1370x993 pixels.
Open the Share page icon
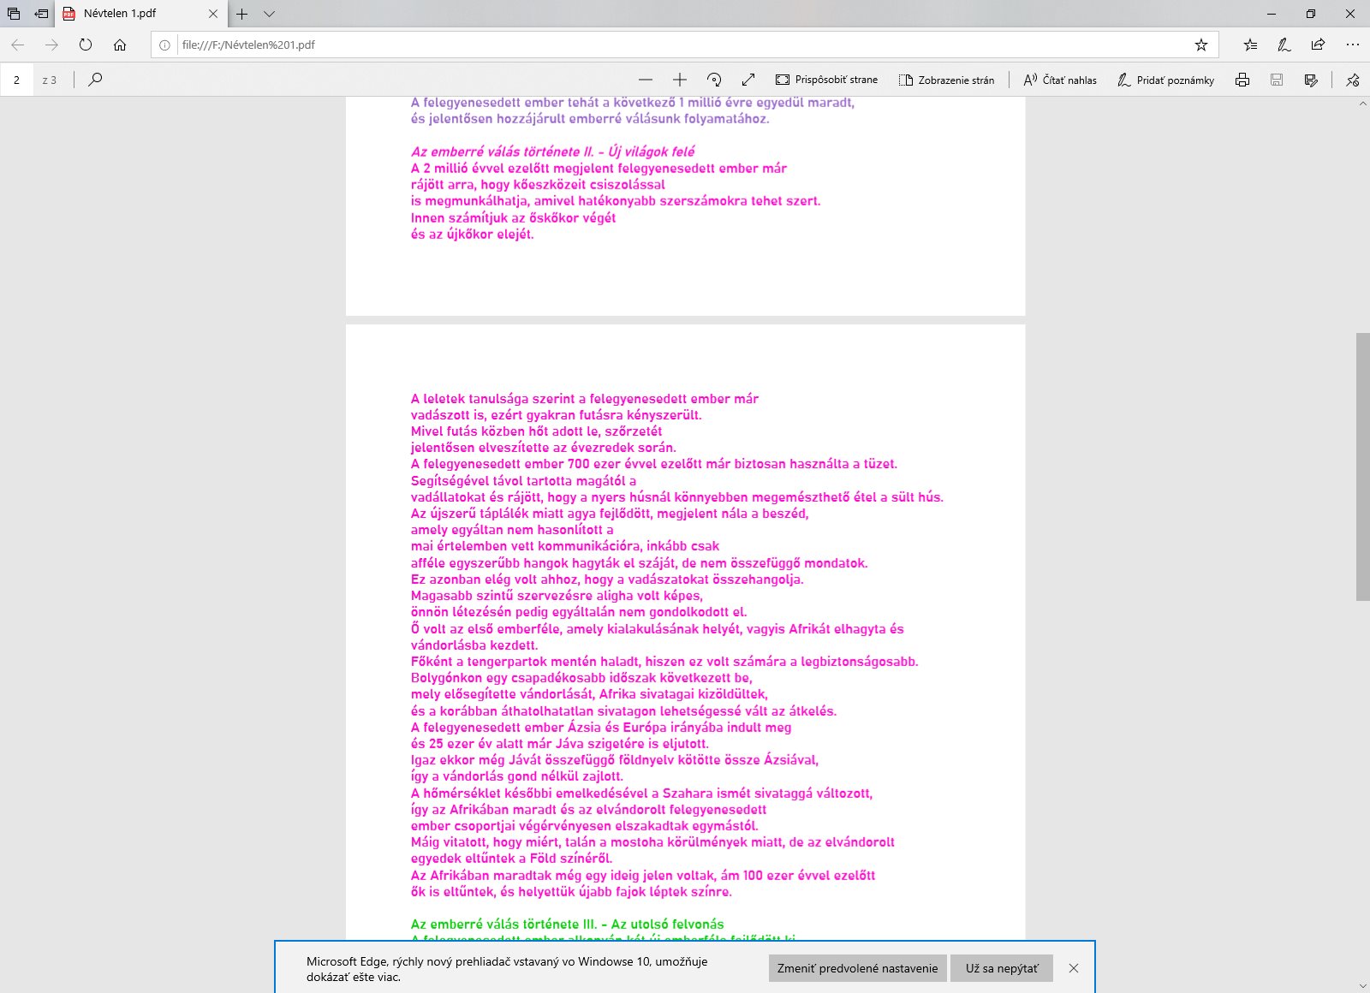pos(1318,45)
